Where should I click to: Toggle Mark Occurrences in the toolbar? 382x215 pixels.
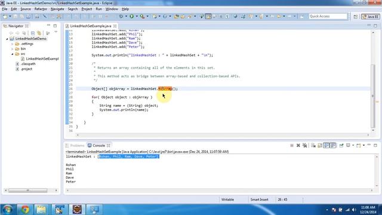(208, 16)
